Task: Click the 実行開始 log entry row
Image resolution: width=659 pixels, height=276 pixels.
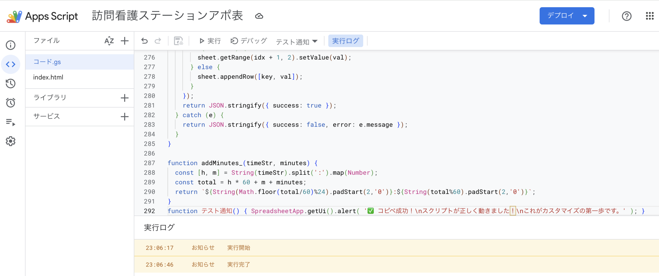Action: (x=396, y=248)
